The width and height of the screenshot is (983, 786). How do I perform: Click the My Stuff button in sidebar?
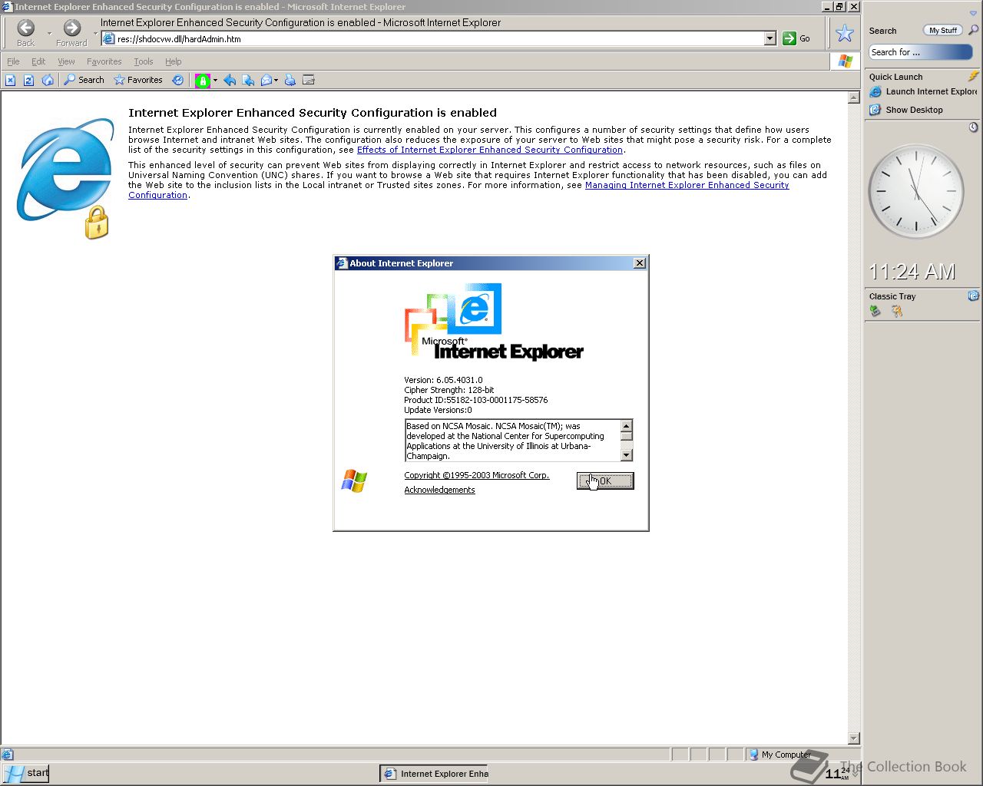point(942,30)
